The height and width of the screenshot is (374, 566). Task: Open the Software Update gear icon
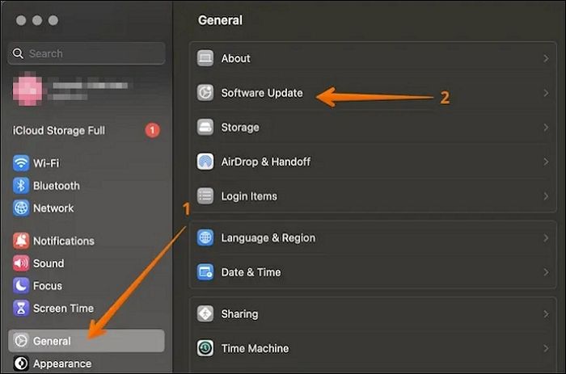205,93
